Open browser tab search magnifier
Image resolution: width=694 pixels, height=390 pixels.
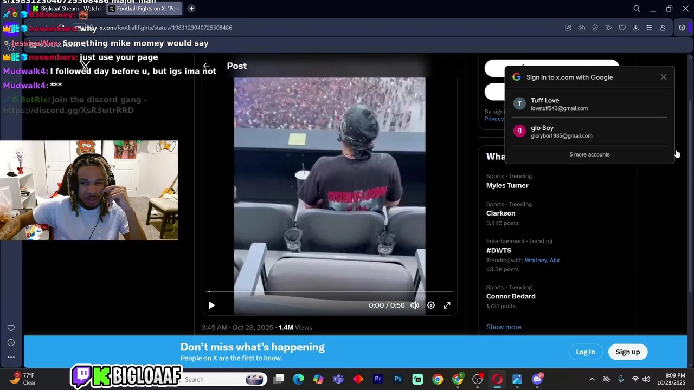pyautogui.click(x=637, y=9)
